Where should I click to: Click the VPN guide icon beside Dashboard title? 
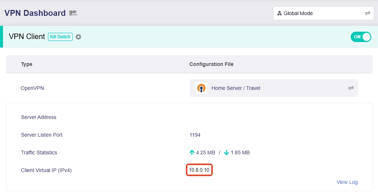[73, 13]
